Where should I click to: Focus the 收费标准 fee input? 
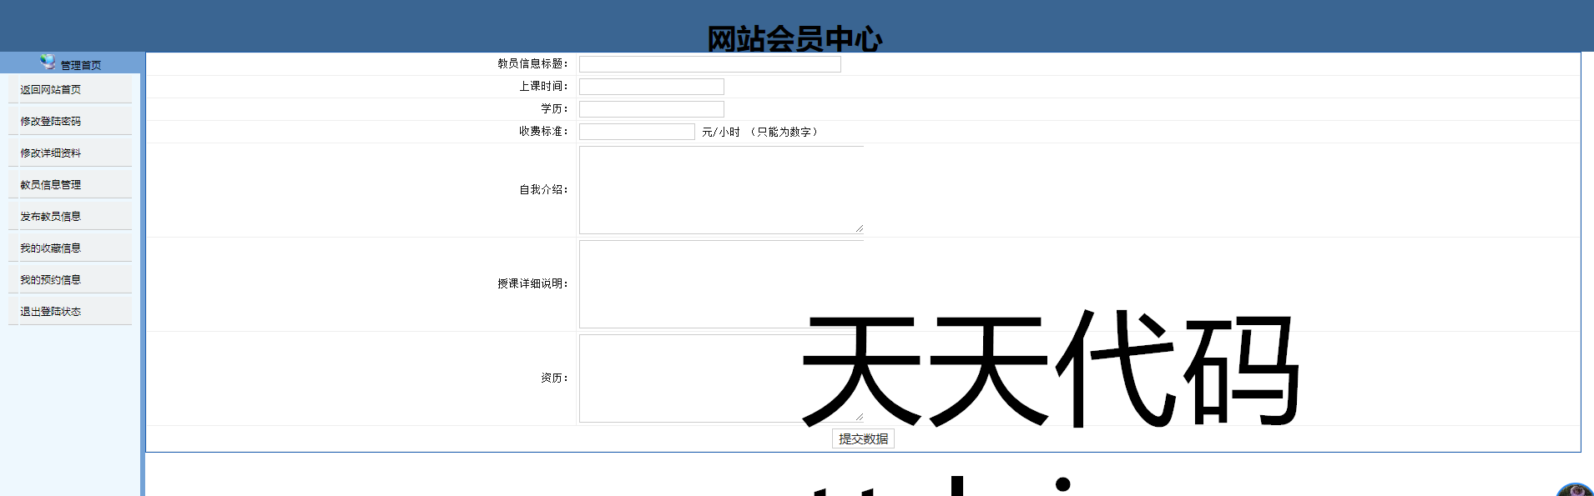pos(637,132)
